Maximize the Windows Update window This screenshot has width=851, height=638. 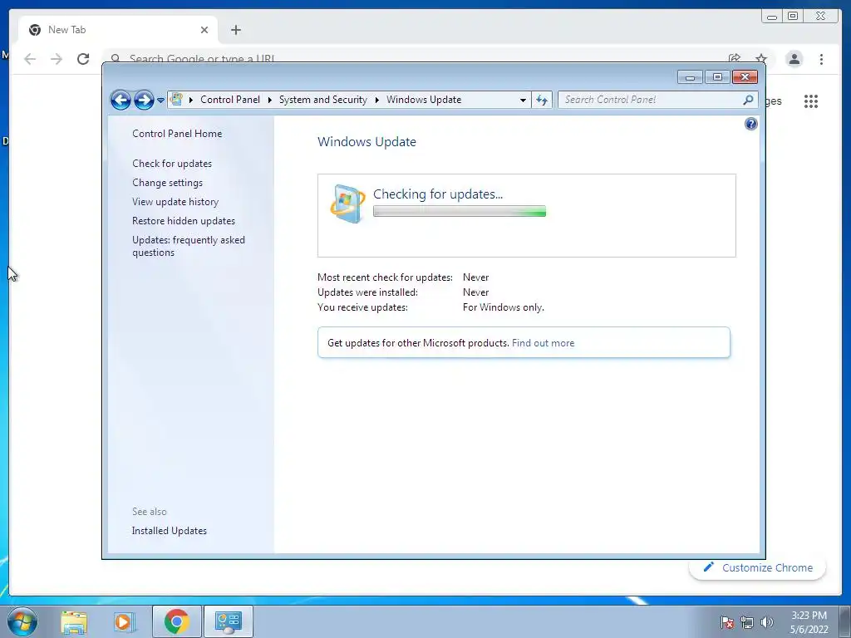(717, 77)
